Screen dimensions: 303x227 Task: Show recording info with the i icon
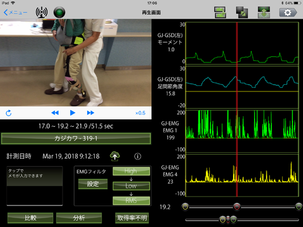pyautogui.click(x=138, y=156)
